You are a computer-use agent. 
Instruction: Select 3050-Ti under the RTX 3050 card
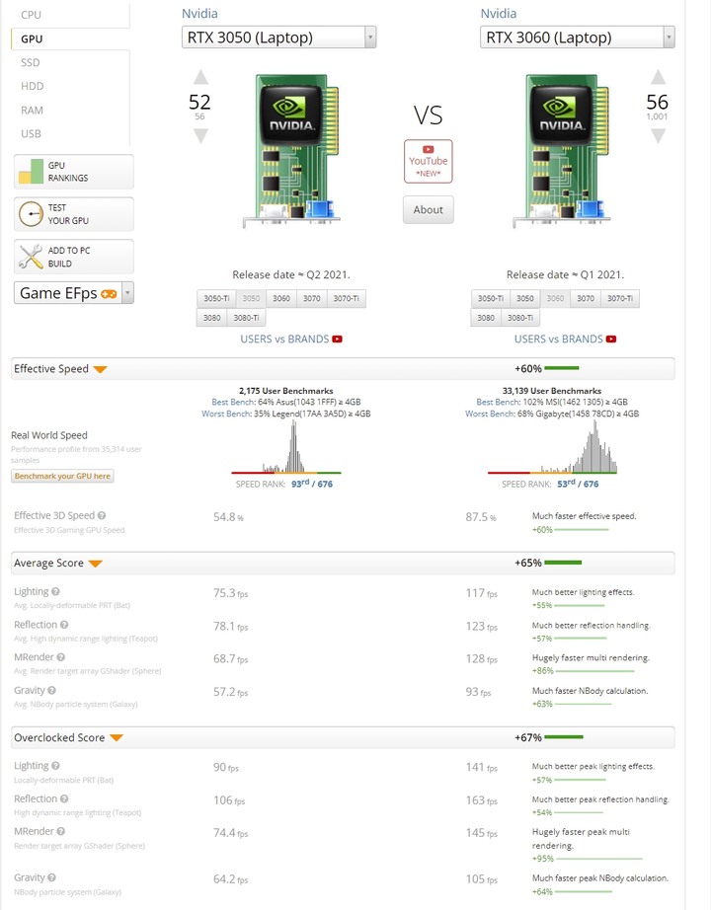216,298
